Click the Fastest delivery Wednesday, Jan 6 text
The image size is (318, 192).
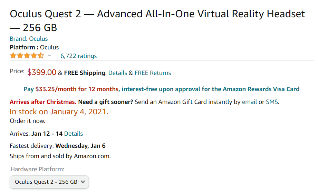click(58, 146)
